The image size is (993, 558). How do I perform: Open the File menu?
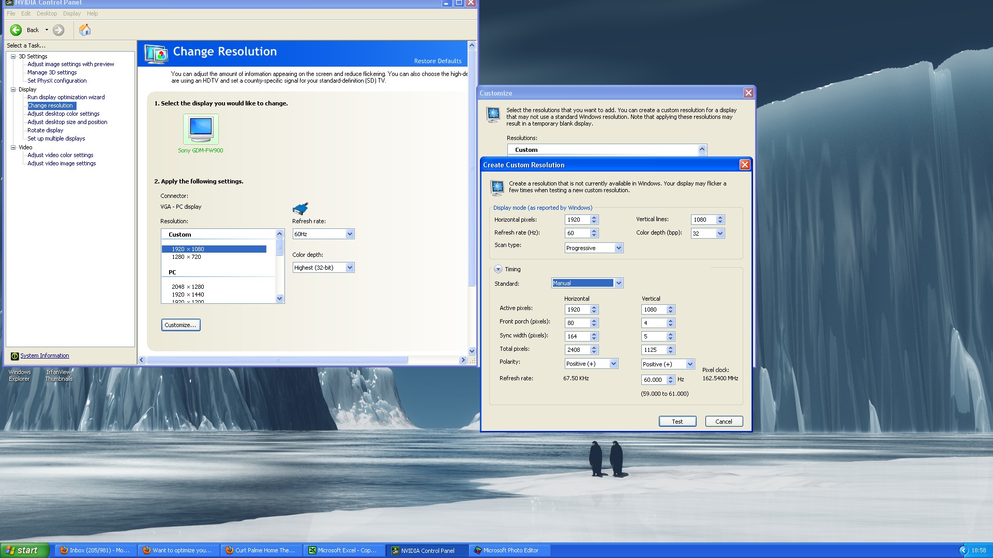(x=11, y=13)
